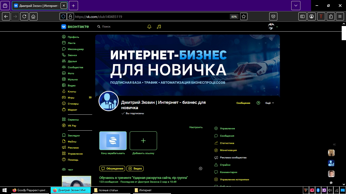Click the Видео icon in sidebar
The image size is (346, 194).
(x=64, y=85)
